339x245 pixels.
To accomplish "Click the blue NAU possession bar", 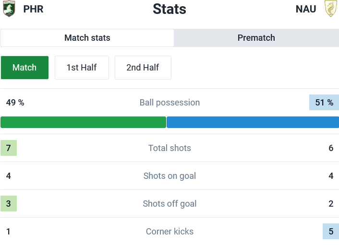I will 253,122.
